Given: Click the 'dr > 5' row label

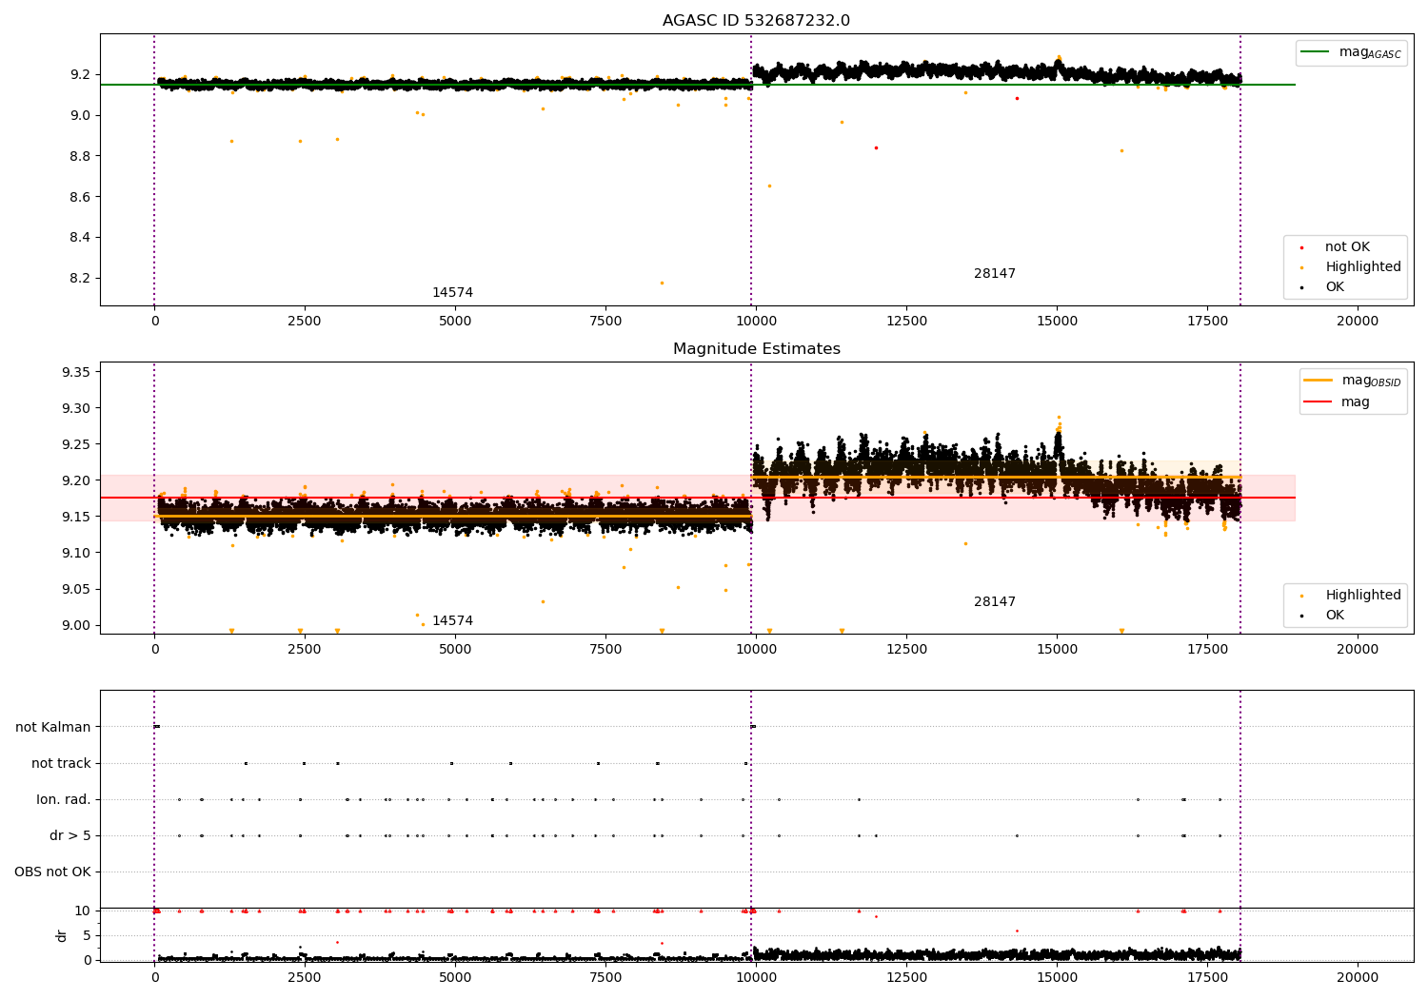Looking at the screenshot, I should tap(70, 836).
